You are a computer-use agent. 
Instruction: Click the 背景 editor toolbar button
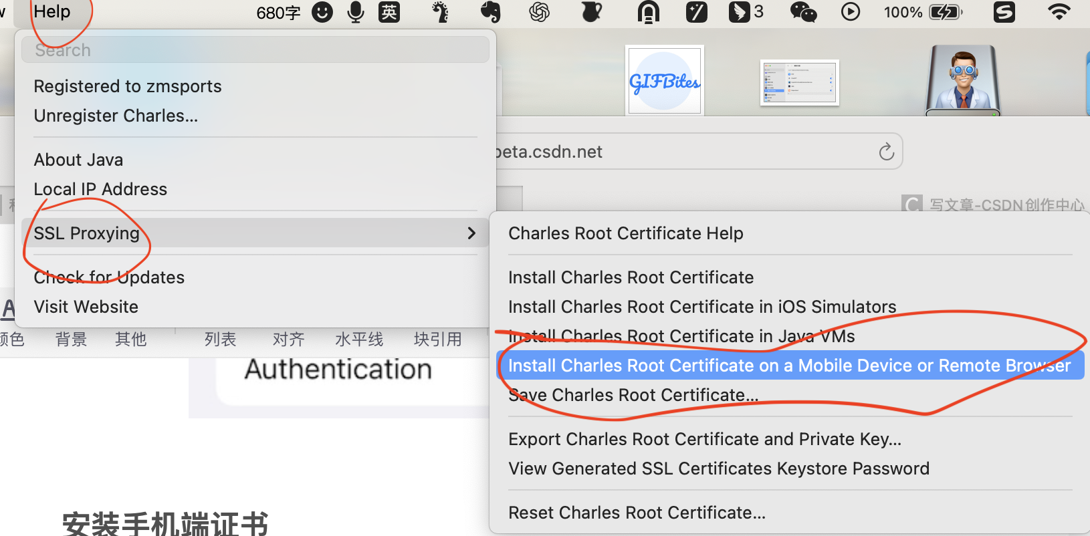tap(71, 340)
